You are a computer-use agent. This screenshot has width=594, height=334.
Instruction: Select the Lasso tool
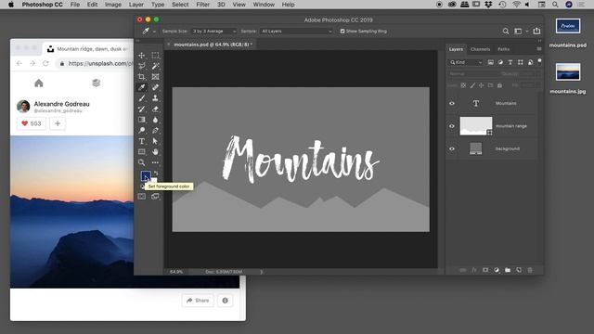142,66
